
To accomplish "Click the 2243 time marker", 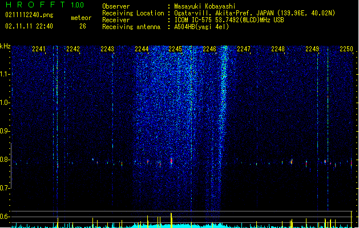I will click(107, 49).
